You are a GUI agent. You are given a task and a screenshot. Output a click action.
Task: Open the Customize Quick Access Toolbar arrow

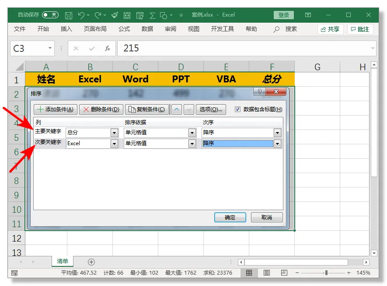[181, 15]
